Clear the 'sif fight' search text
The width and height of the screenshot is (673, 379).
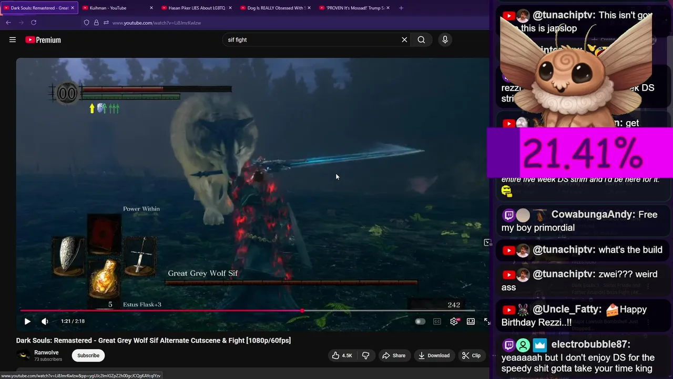[x=404, y=39]
